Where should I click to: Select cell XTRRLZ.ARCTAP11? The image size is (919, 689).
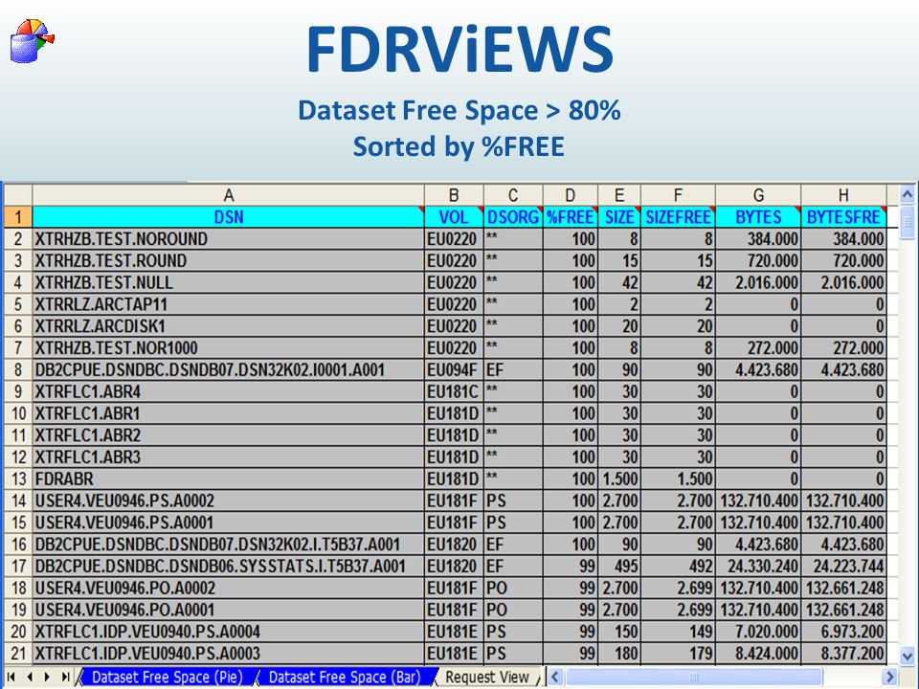tap(229, 304)
